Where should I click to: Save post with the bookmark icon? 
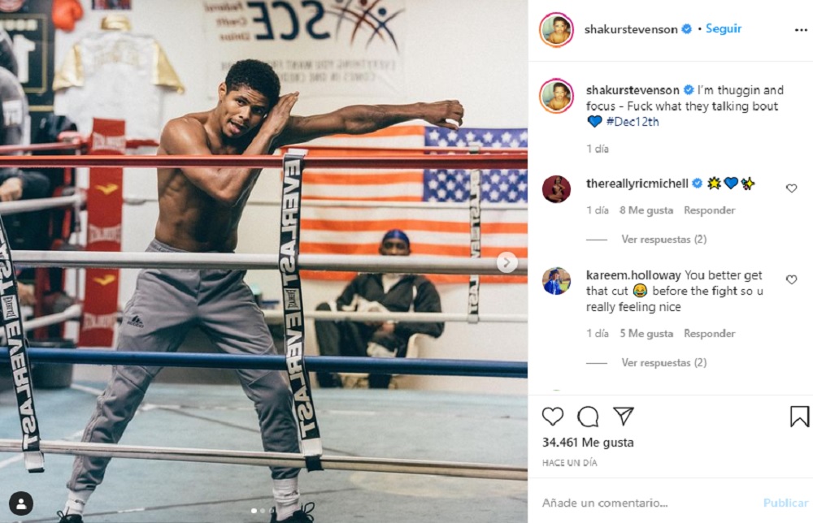click(799, 417)
